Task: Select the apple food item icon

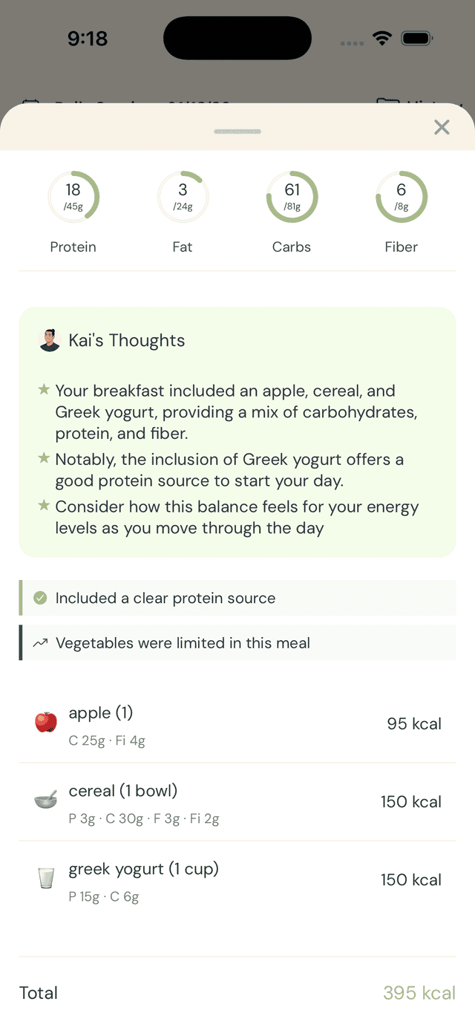Action: click(x=45, y=721)
